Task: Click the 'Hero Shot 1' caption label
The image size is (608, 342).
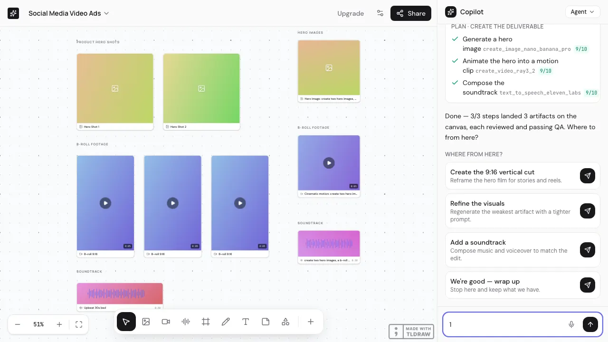Action: tap(92, 127)
